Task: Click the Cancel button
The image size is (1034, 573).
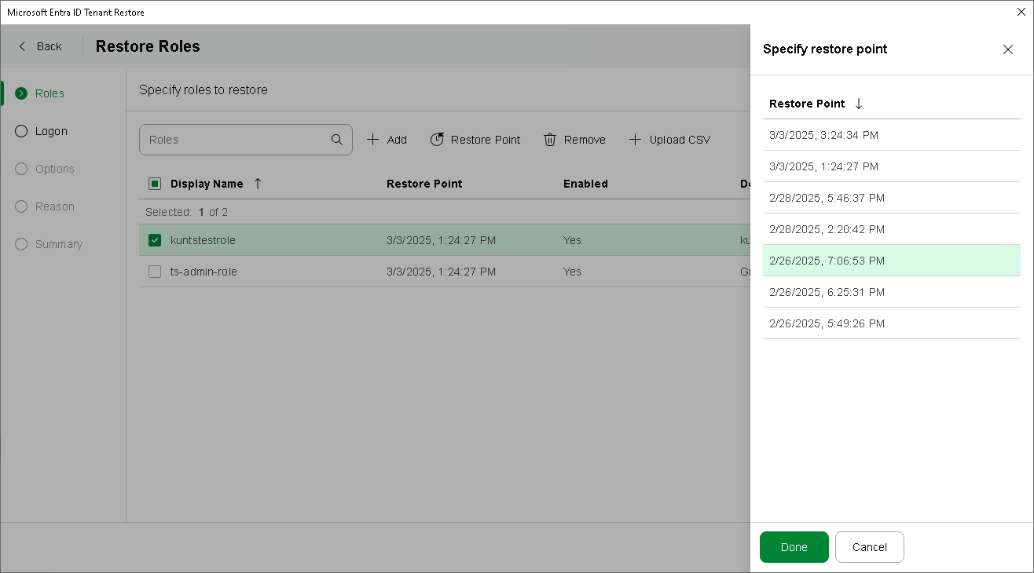Action: pyautogui.click(x=869, y=547)
